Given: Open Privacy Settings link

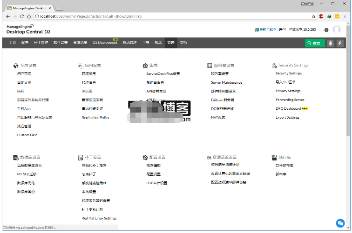Looking at the screenshot, I should pos(288,91).
